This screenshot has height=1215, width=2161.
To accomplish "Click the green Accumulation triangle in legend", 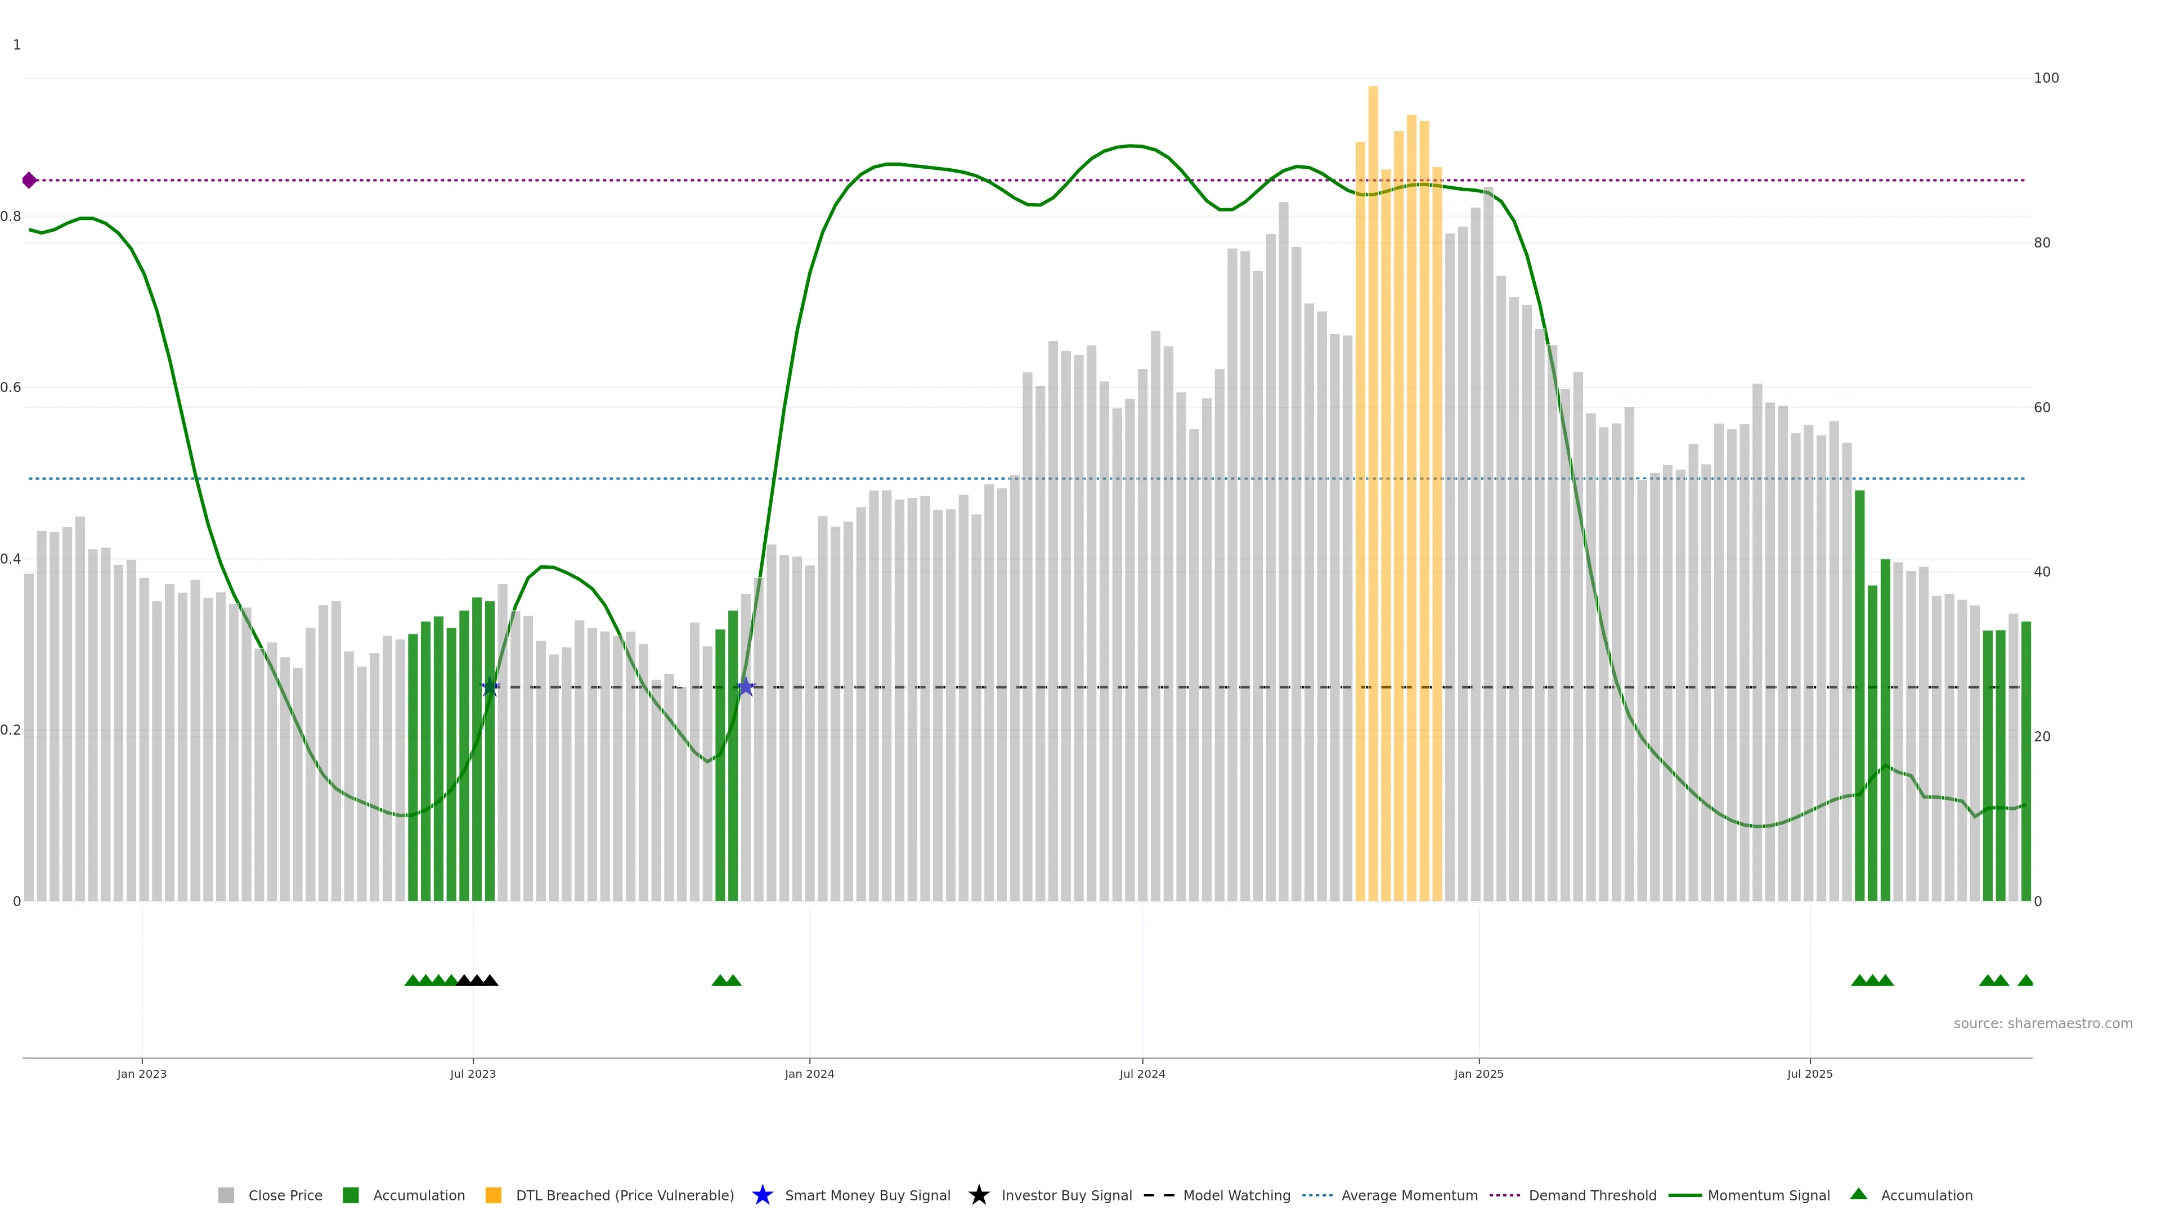I will [1858, 1194].
